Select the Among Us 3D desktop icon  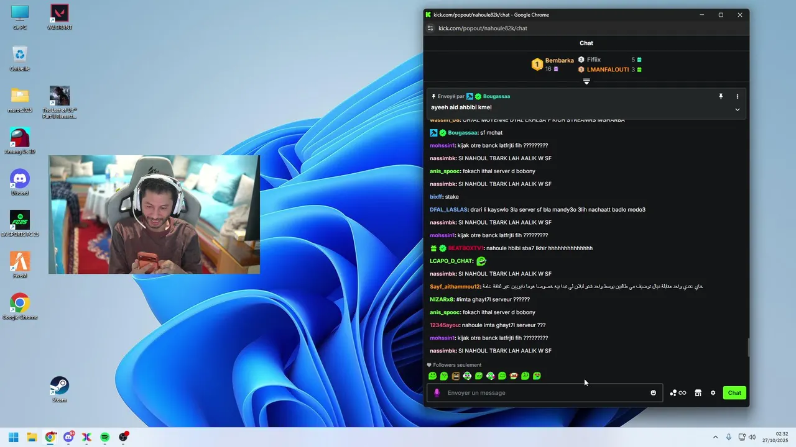20,141
